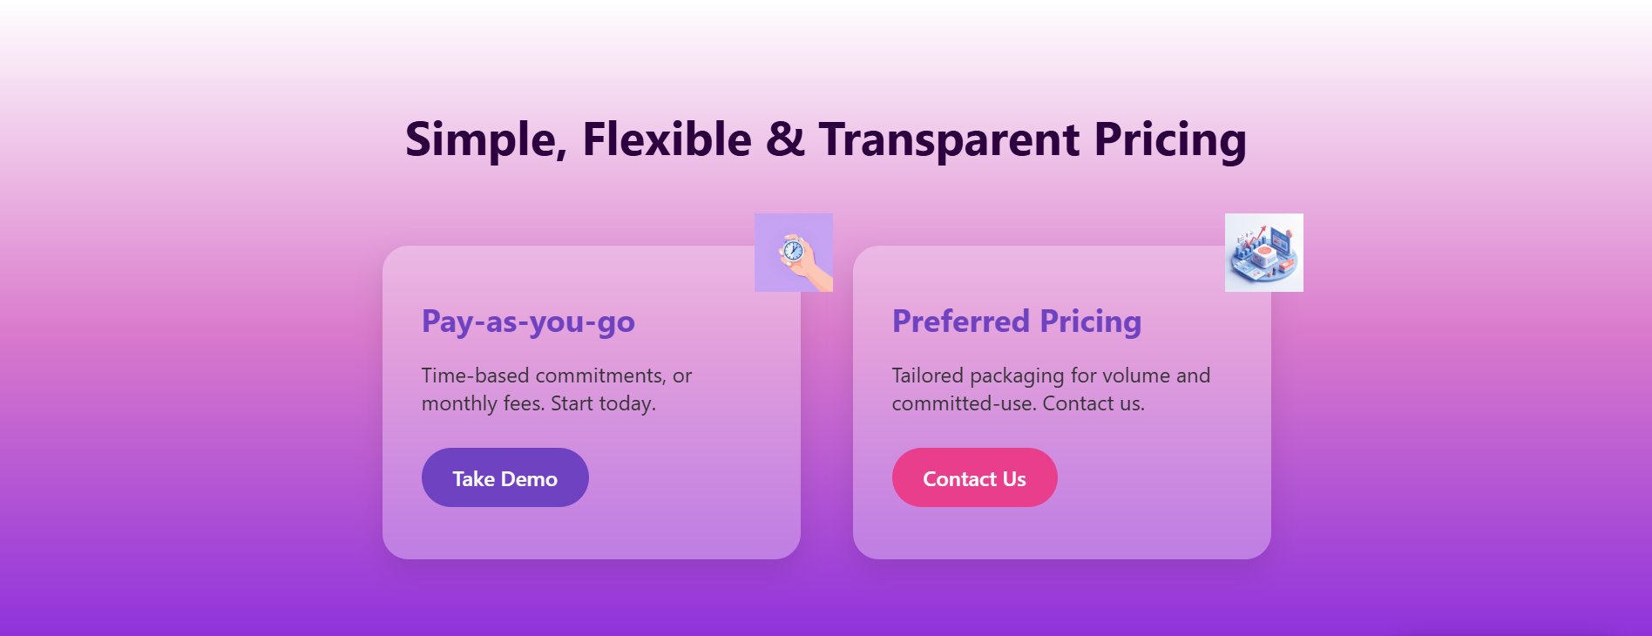Screen dimensions: 1652x636
Task: Click the word "Flexible" in the headline
Action: point(667,139)
